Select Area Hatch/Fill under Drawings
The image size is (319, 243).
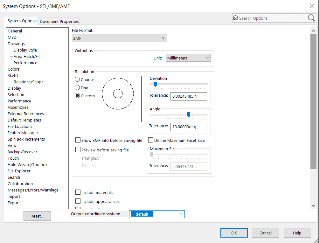pyautogui.click(x=27, y=56)
